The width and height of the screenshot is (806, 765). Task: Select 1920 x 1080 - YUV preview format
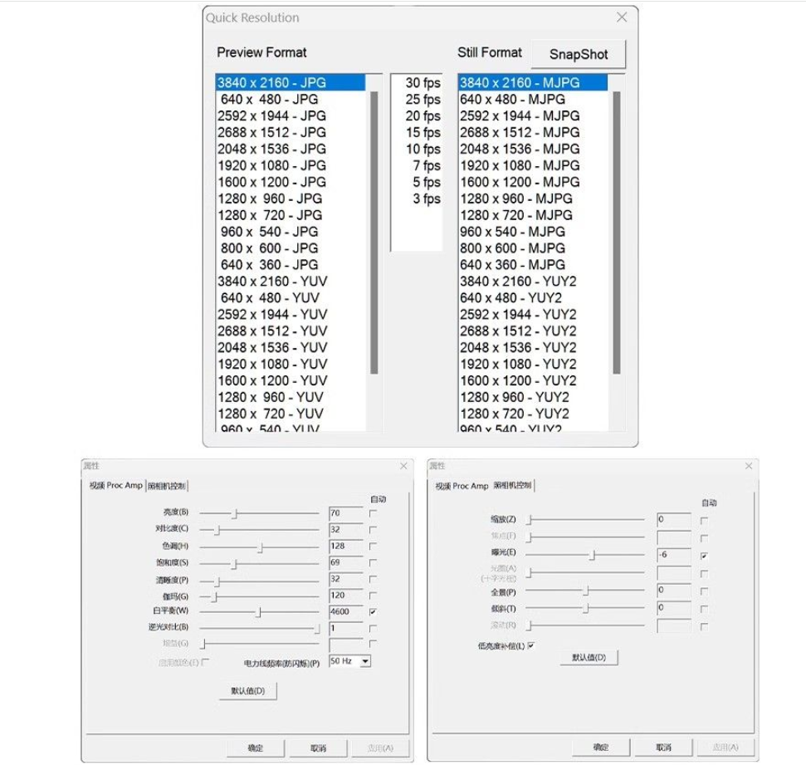[x=291, y=365]
